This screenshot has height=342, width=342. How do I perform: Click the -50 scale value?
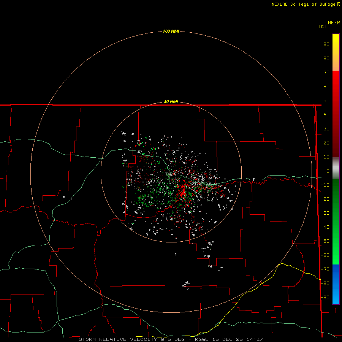click(x=325, y=241)
